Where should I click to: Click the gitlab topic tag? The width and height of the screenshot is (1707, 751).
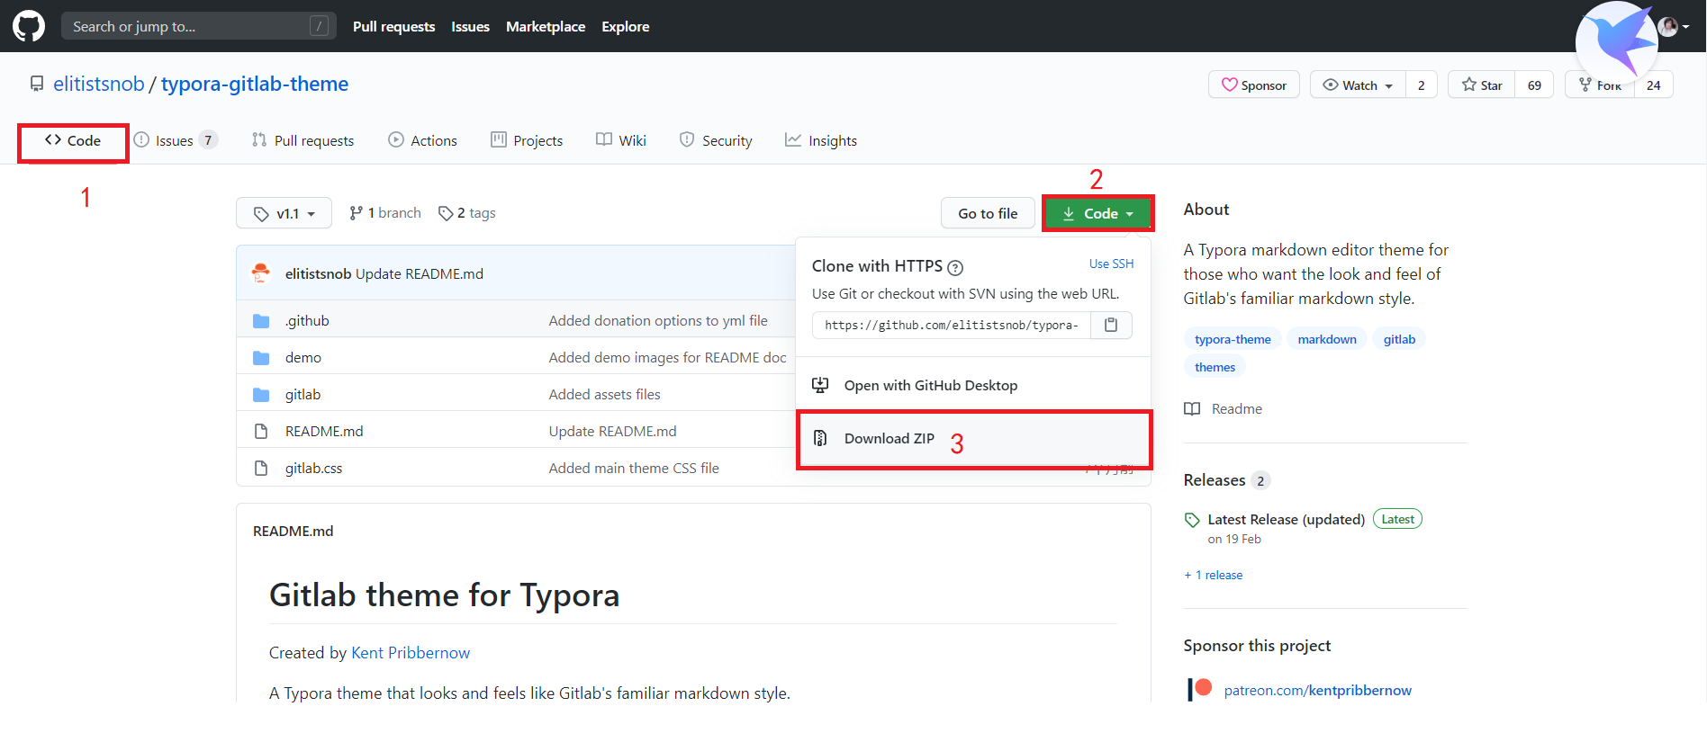[1399, 339]
